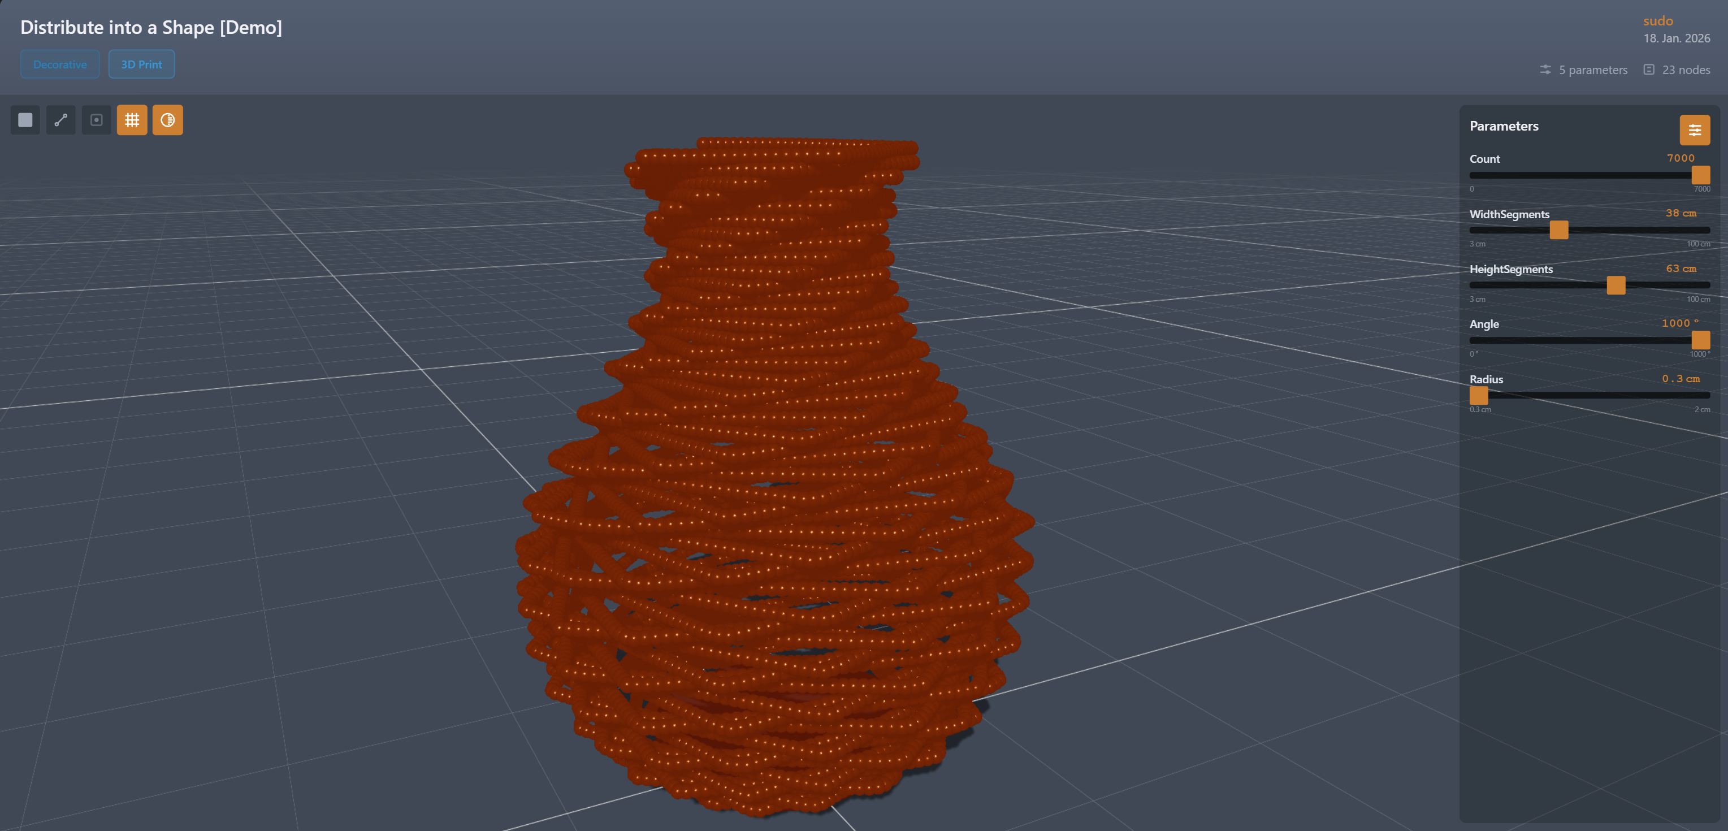Click the orange vase model in viewport
This screenshot has width=1728, height=831.
(x=775, y=476)
